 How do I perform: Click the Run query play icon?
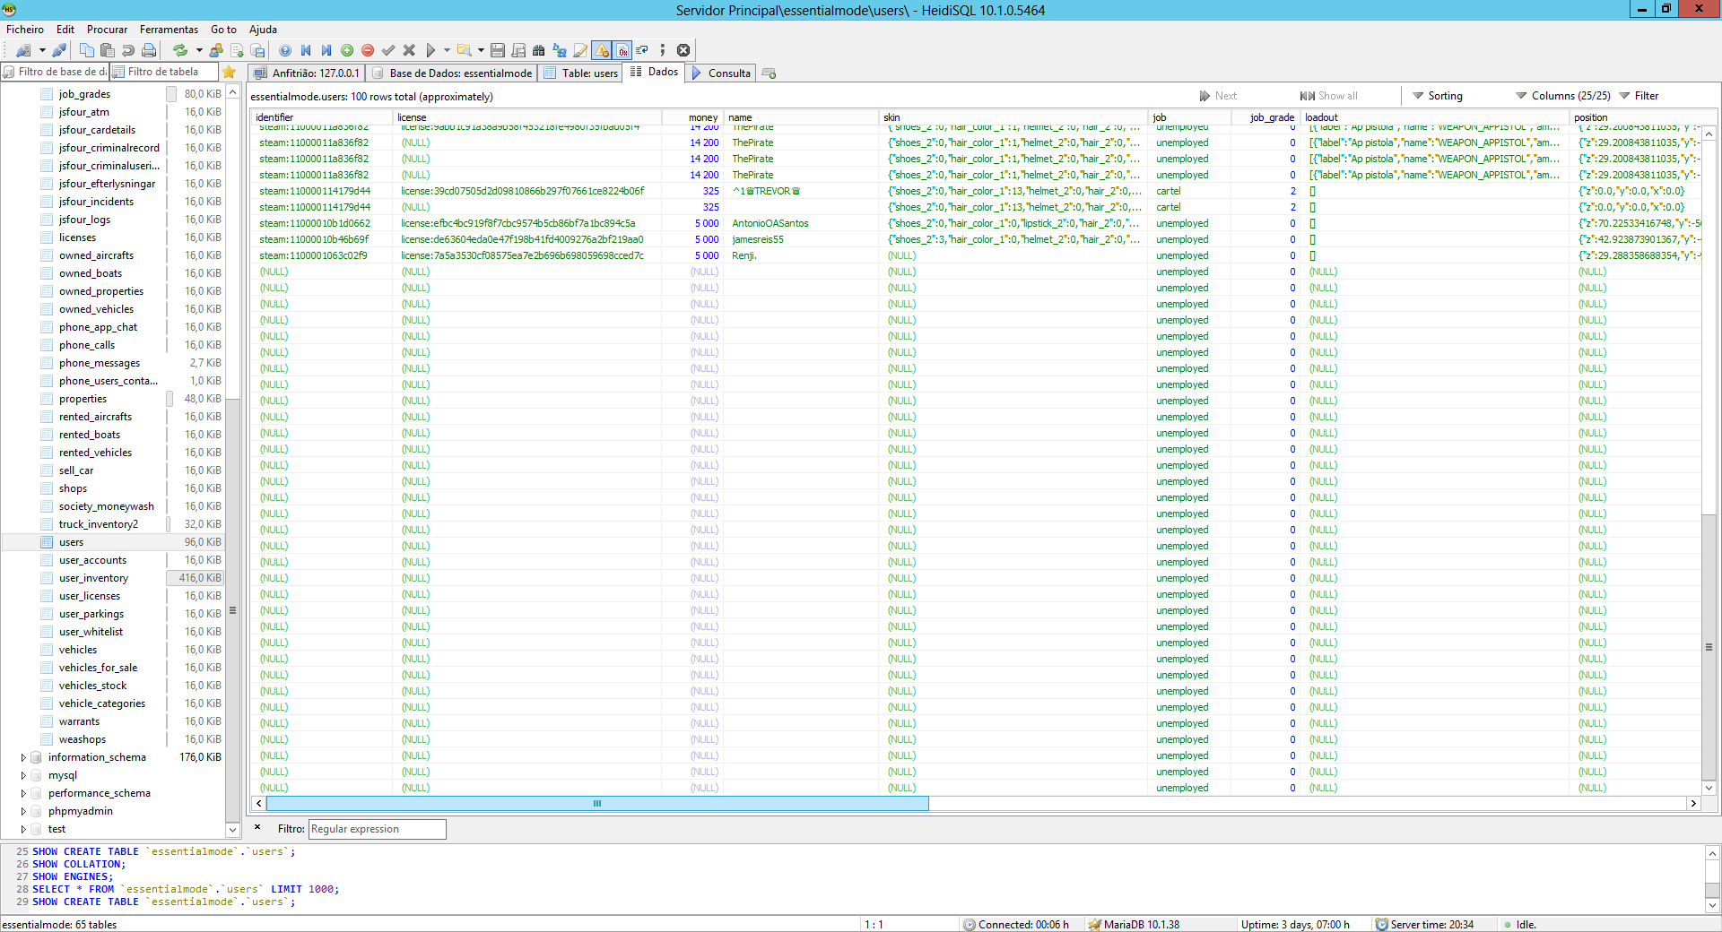[x=430, y=50]
